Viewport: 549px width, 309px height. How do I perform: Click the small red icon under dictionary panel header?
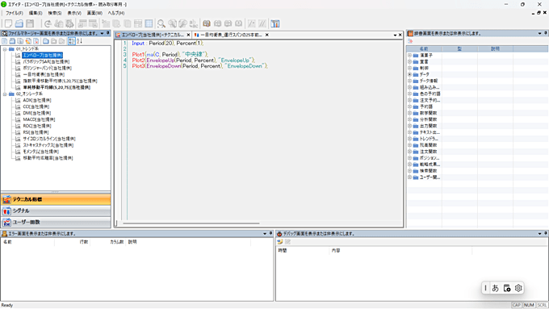410,41
